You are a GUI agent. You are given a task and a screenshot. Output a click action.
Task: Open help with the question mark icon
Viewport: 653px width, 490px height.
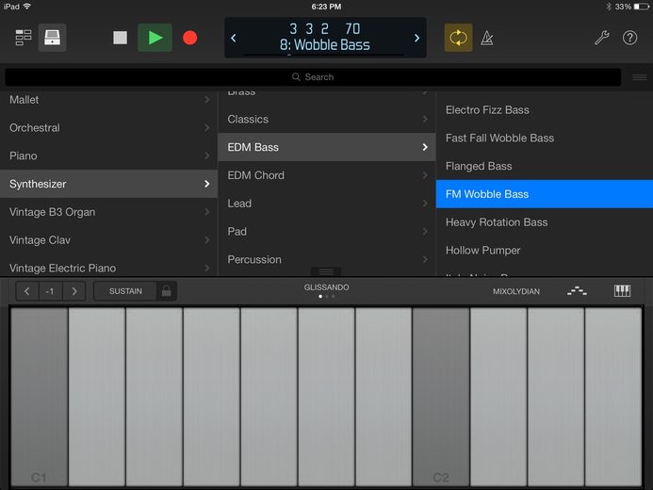pos(629,38)
